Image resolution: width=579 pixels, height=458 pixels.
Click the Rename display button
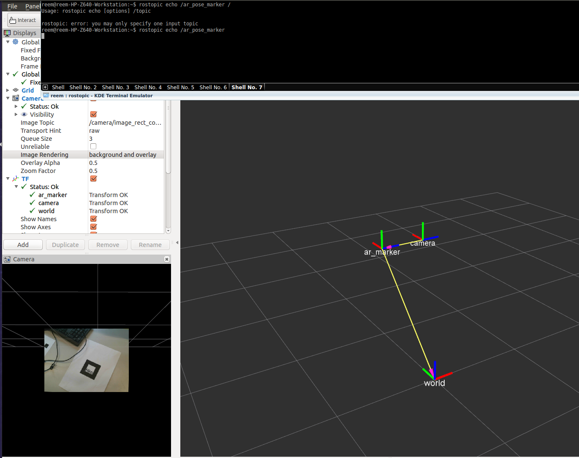(150, 245)
